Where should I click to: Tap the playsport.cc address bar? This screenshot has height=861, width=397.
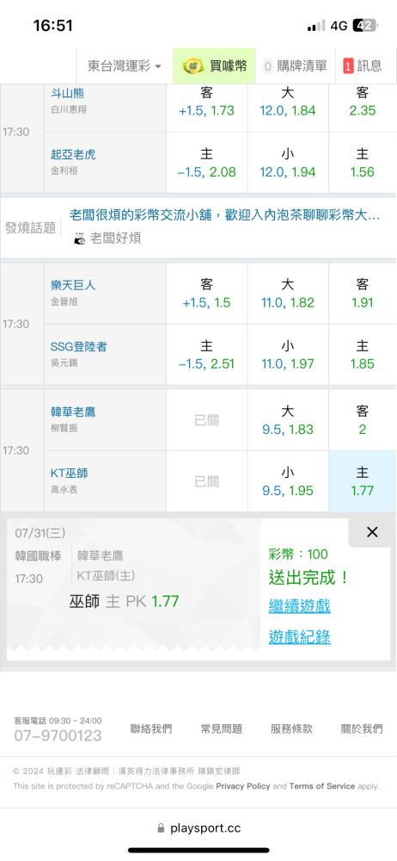pos(198,827)
